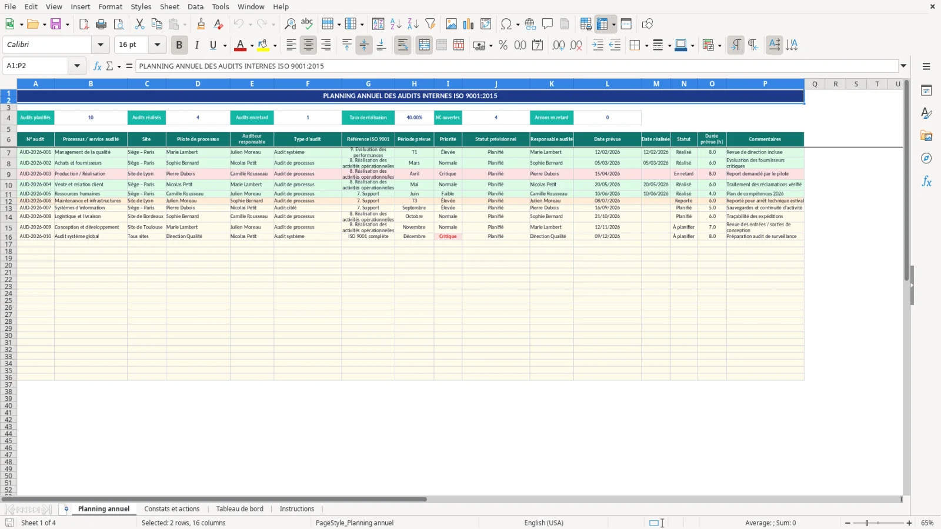This screenshot has height=529, width=941.
Task: Click in the formula input line
Action: (x=518, y=66)
